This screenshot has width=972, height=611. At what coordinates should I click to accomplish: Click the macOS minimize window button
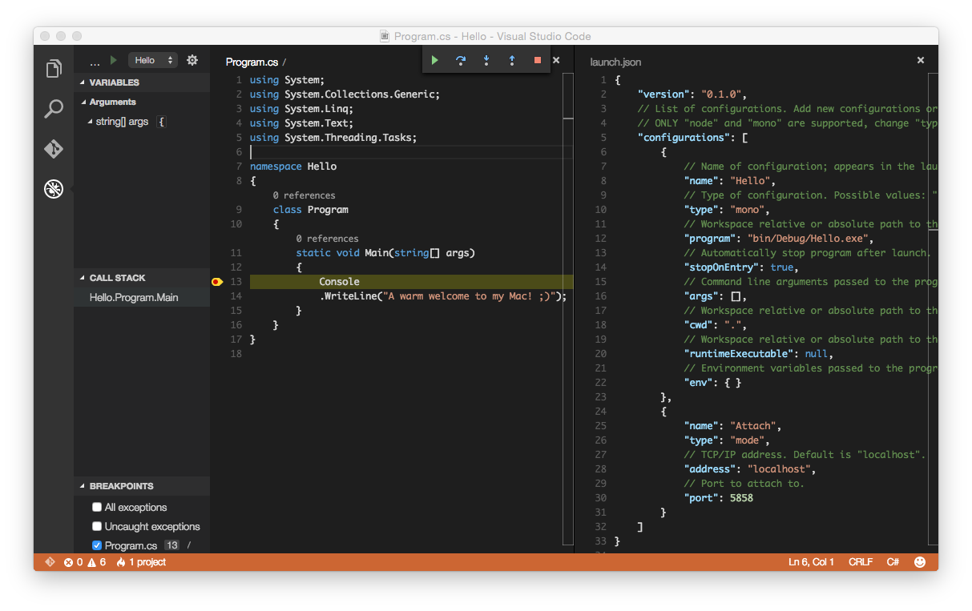coord(61,36)
